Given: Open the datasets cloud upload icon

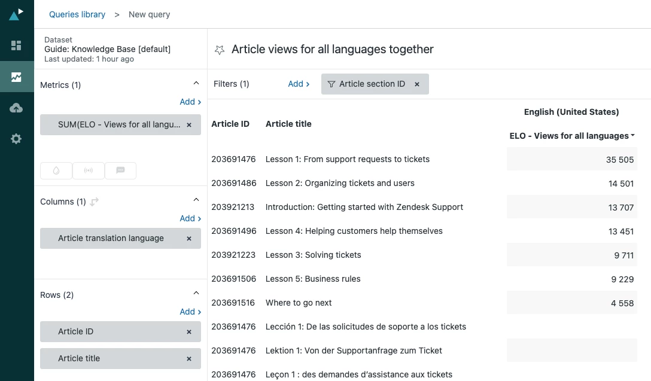Looking at the screenshot, I should (x=16, y=108).
